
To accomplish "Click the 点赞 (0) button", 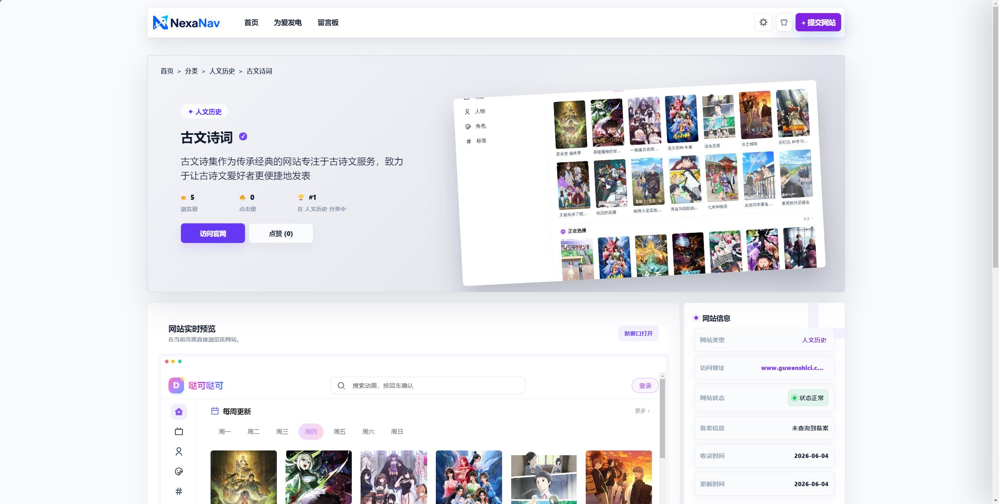I will click(x=281, y=234).
